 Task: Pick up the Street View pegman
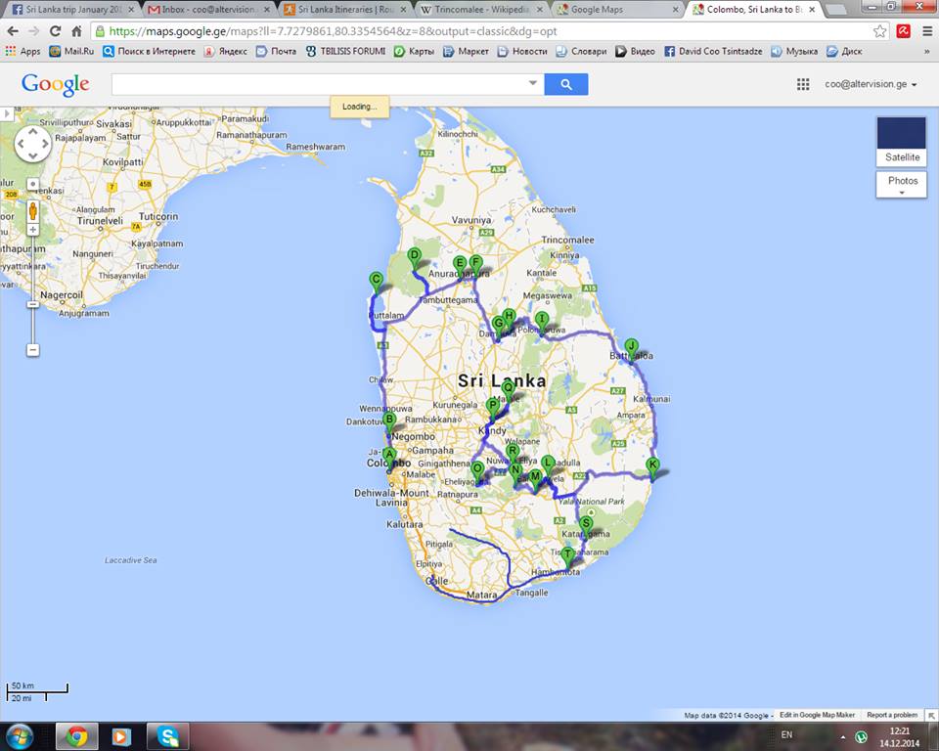pos(32,209)
